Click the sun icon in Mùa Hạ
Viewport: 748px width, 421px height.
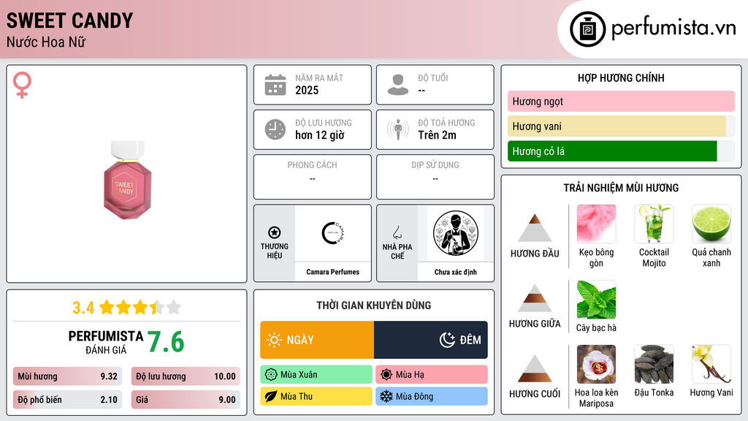(x=386, y=375)
